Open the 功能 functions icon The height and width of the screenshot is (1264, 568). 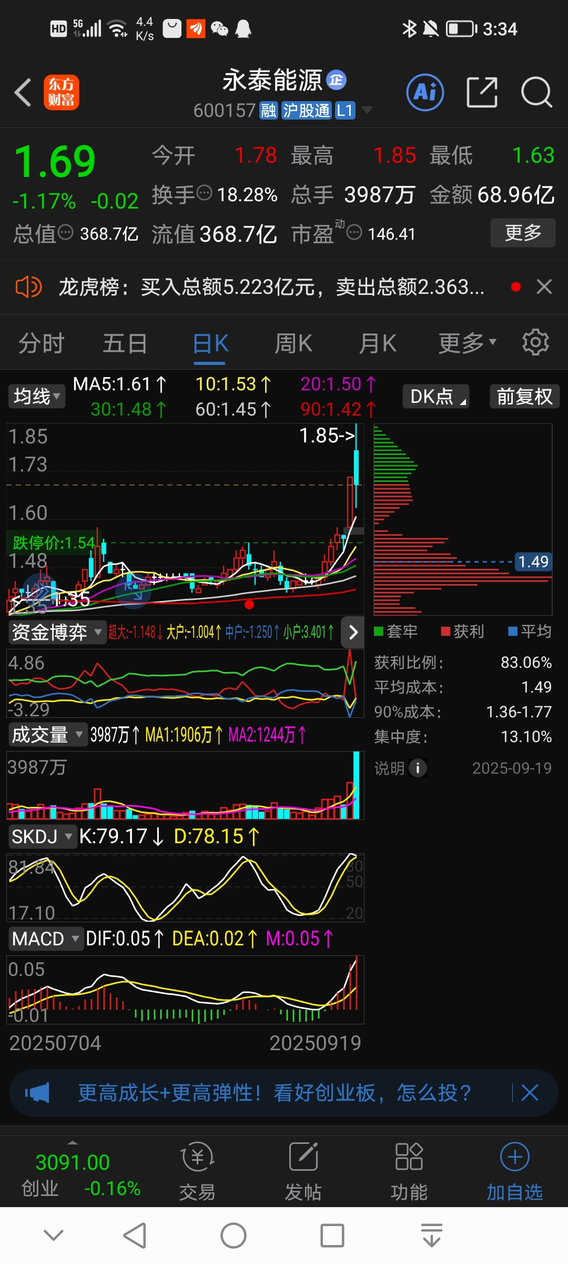coord(409,1157)
